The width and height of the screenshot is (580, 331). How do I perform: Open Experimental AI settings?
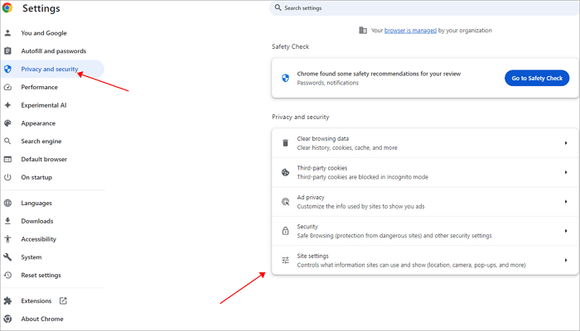point(44,105)
